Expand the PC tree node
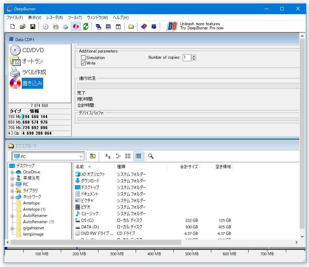Screen dimensions: 309x267 coord(12,185)
